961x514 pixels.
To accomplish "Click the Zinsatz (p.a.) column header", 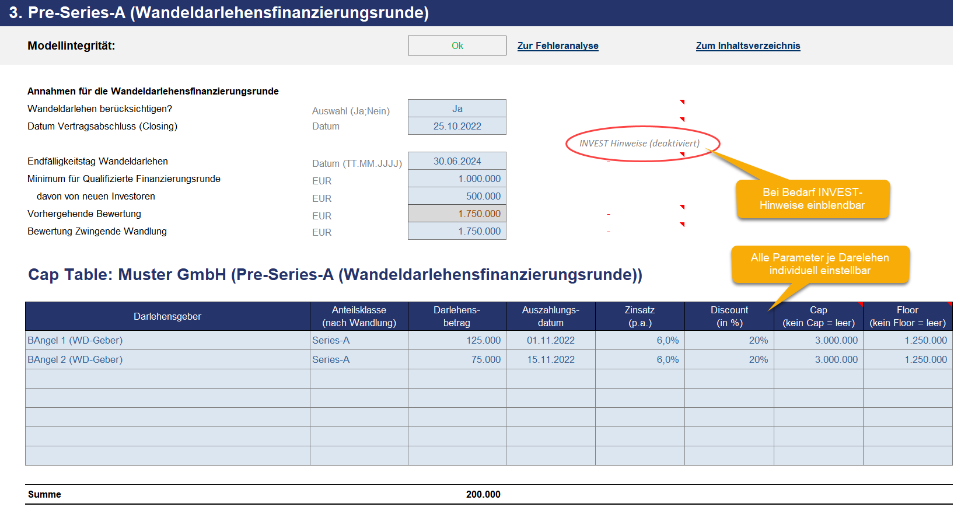I will tap(640, 316).
